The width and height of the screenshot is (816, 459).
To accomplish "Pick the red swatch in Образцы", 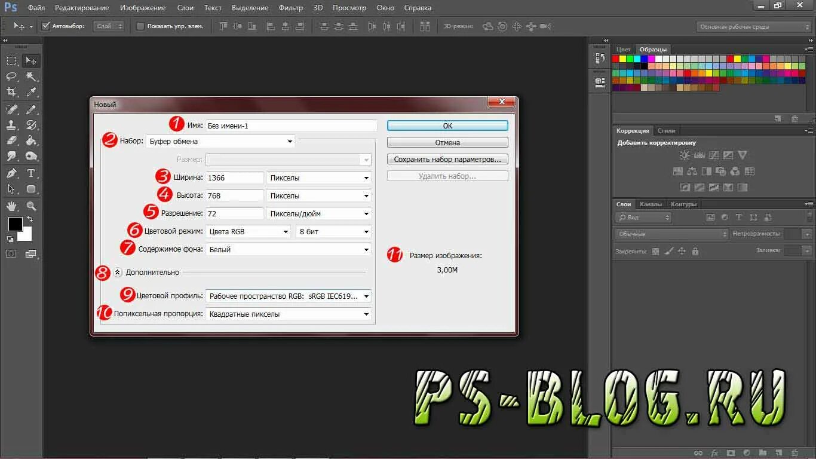I will pos(616,59).
